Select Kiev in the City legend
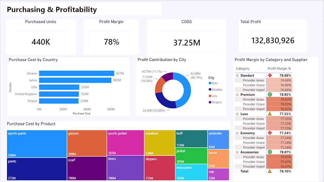 coord(213,83)
